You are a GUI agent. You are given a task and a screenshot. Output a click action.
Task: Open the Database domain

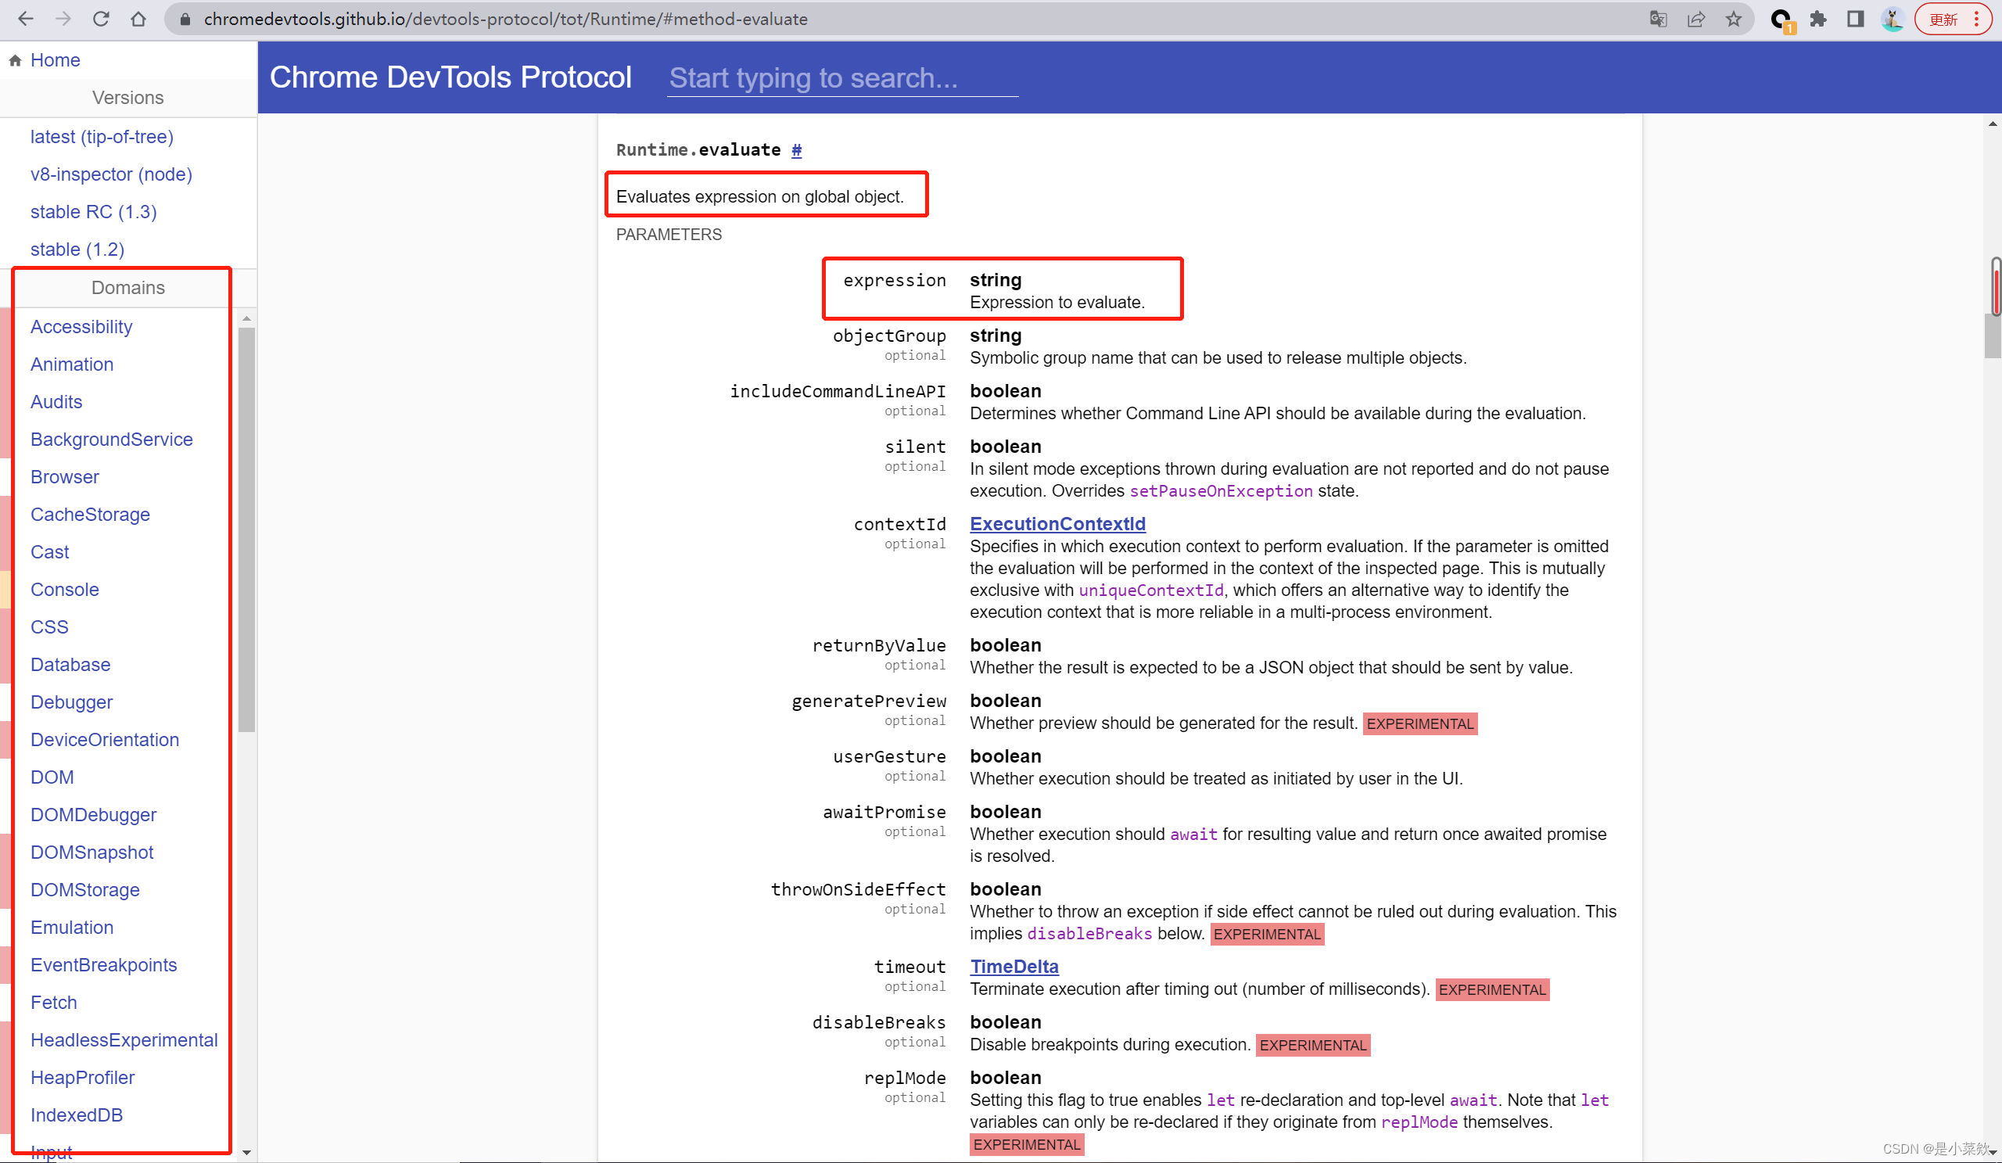pyautogui.click(x=70, y=664)
